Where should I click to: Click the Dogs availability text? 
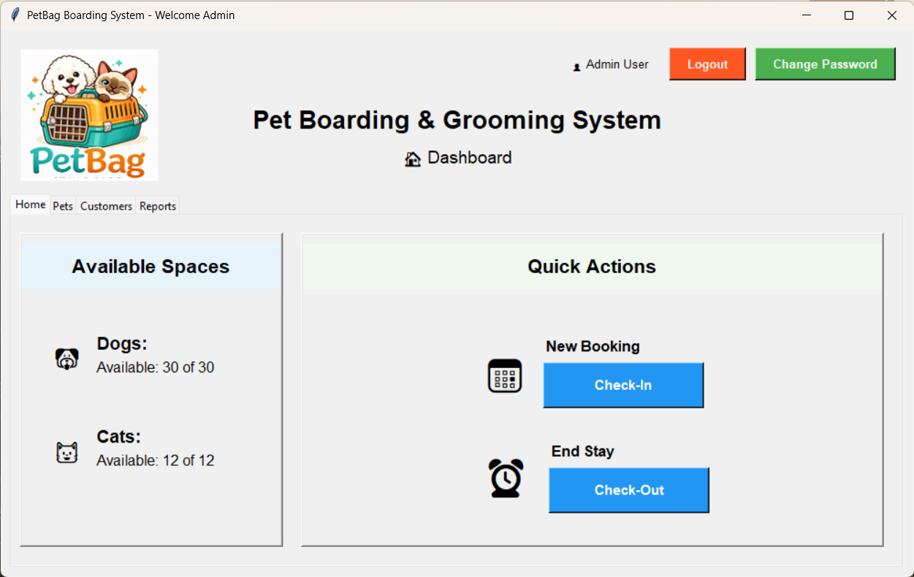click(155, 367)
